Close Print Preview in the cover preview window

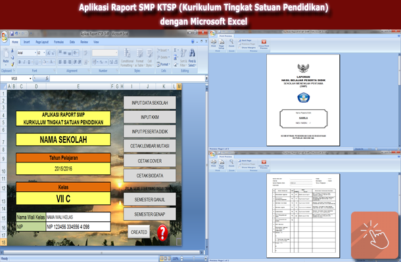264,44
